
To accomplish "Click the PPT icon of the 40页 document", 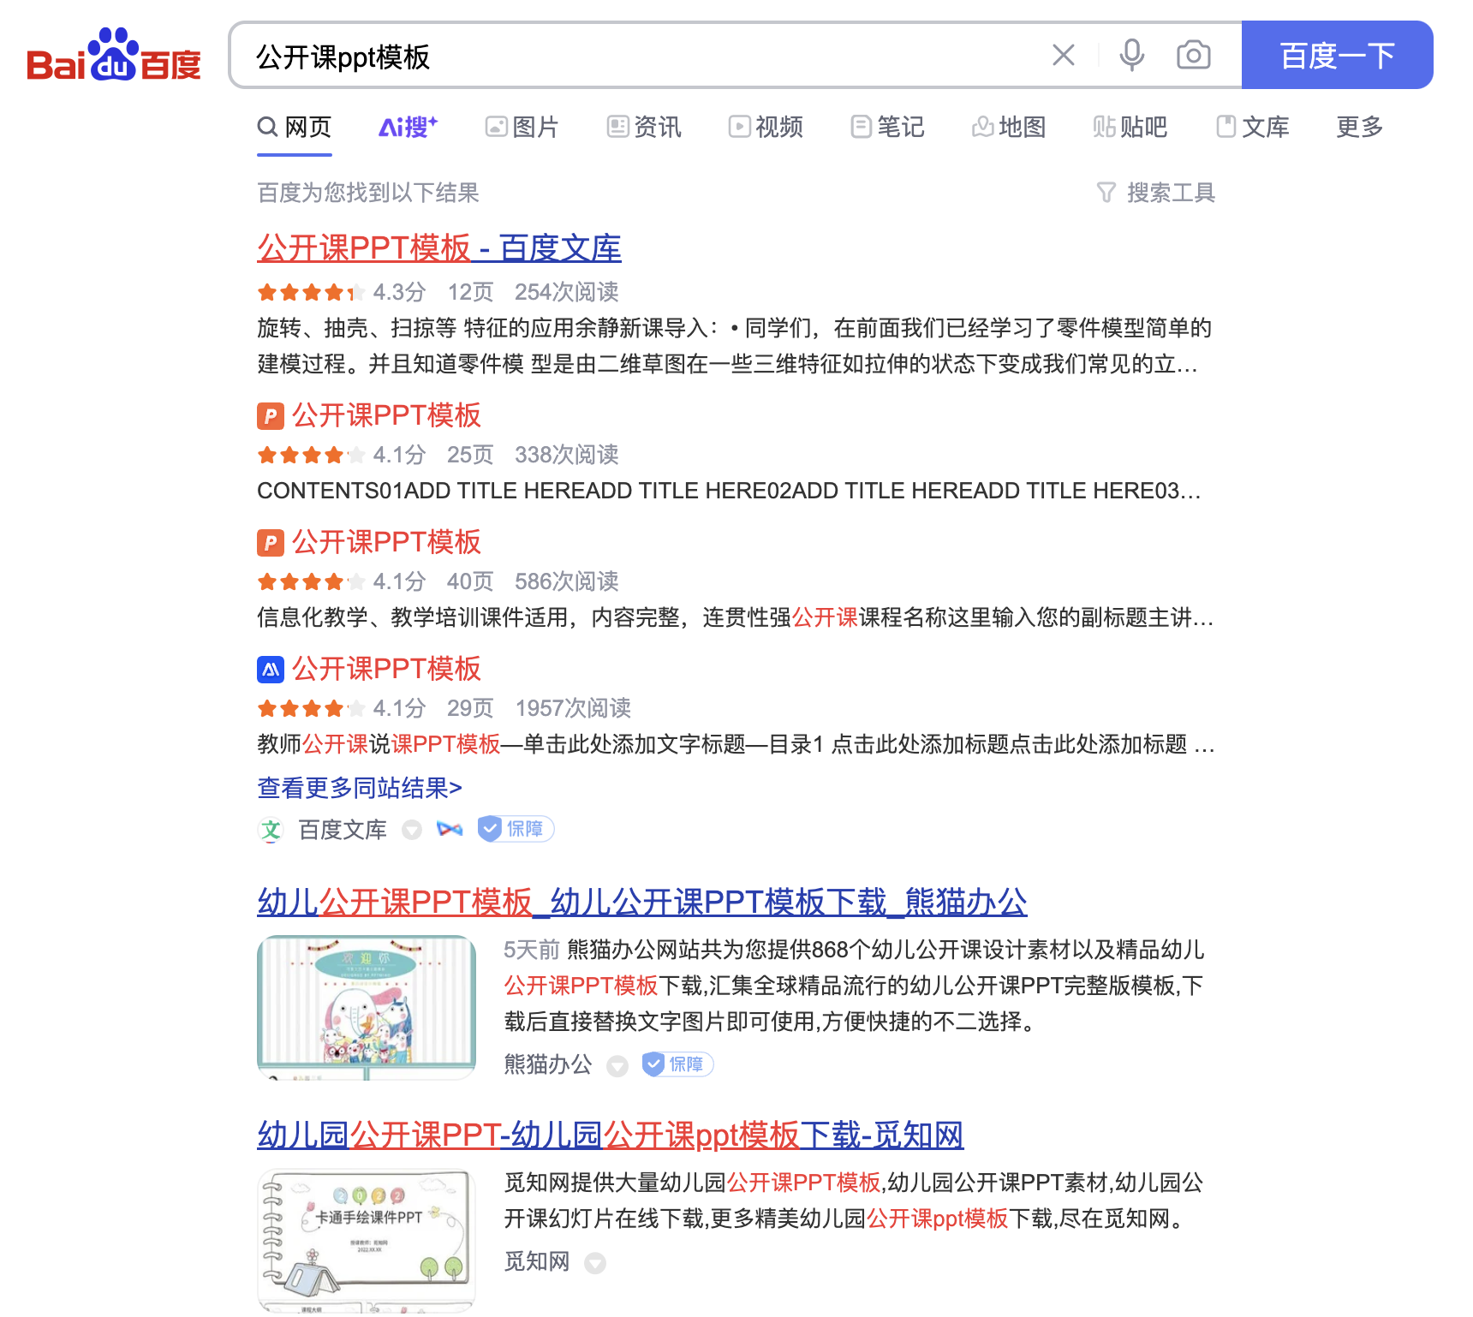I will point(271,543).
